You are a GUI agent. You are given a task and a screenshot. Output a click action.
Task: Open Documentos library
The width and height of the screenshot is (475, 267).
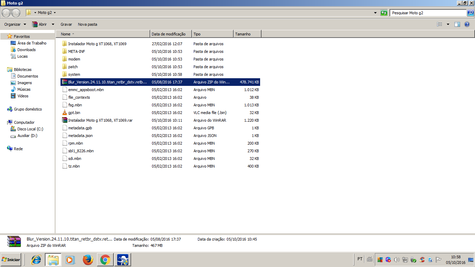(27, 76)
